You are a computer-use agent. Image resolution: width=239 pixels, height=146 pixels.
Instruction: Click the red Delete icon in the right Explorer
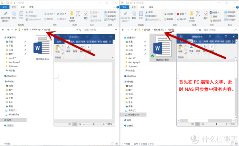178,14
